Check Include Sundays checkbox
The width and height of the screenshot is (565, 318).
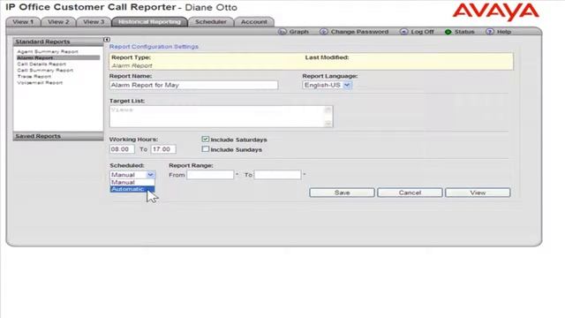(x=206, y=149)
